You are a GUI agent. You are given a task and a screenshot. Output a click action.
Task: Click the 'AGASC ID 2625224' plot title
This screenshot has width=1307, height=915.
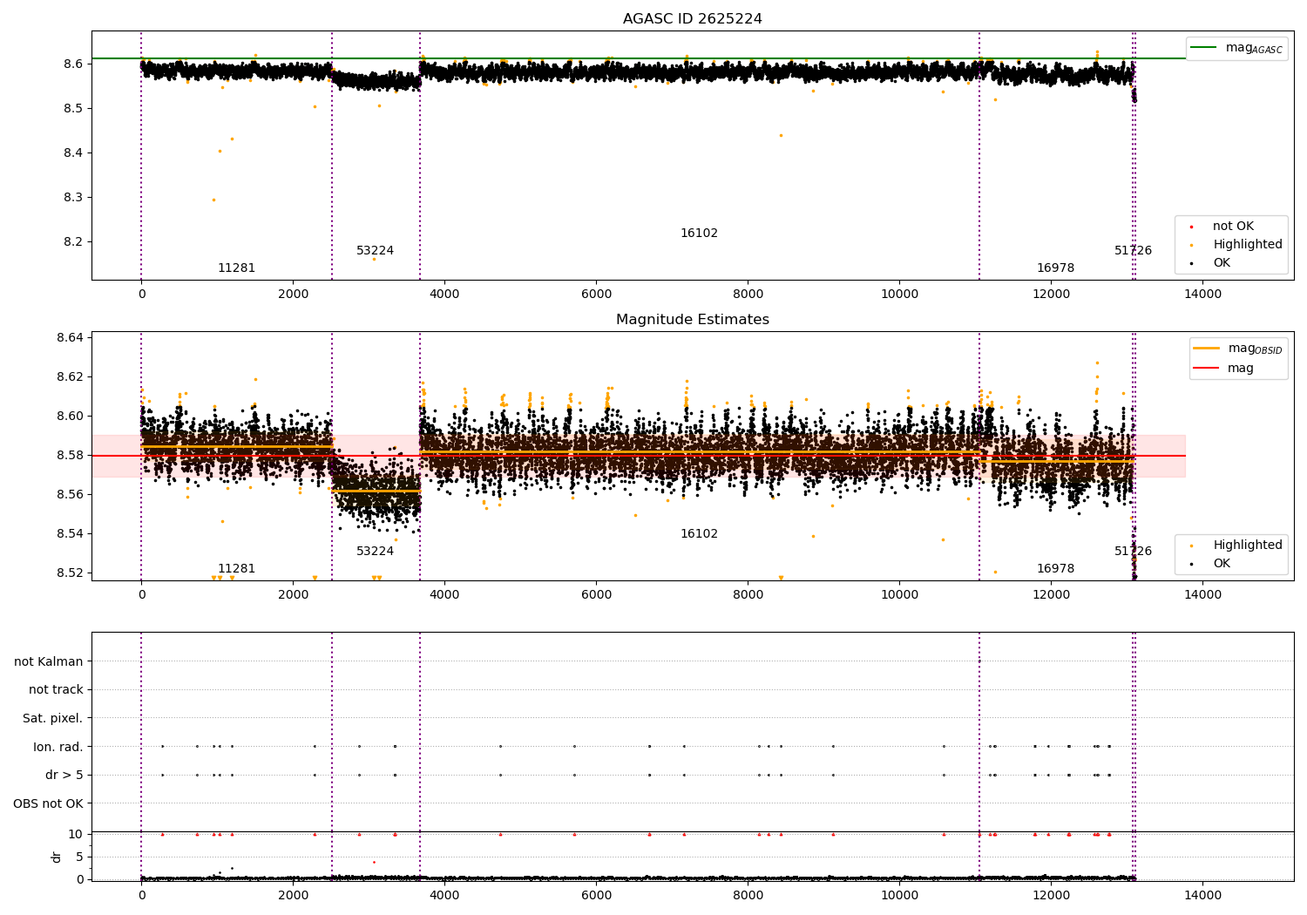pos(693,19)
